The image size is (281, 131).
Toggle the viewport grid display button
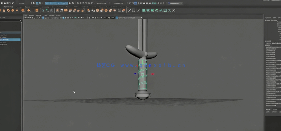43,18
